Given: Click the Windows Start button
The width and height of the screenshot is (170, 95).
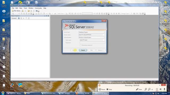Looking at the screenshot, I should point(3,93).
